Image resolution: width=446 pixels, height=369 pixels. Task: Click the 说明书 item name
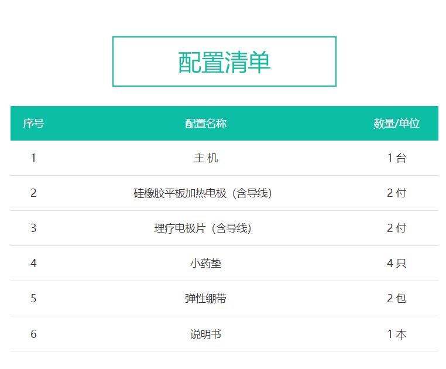pyautogui.click(x=205, y=334)
